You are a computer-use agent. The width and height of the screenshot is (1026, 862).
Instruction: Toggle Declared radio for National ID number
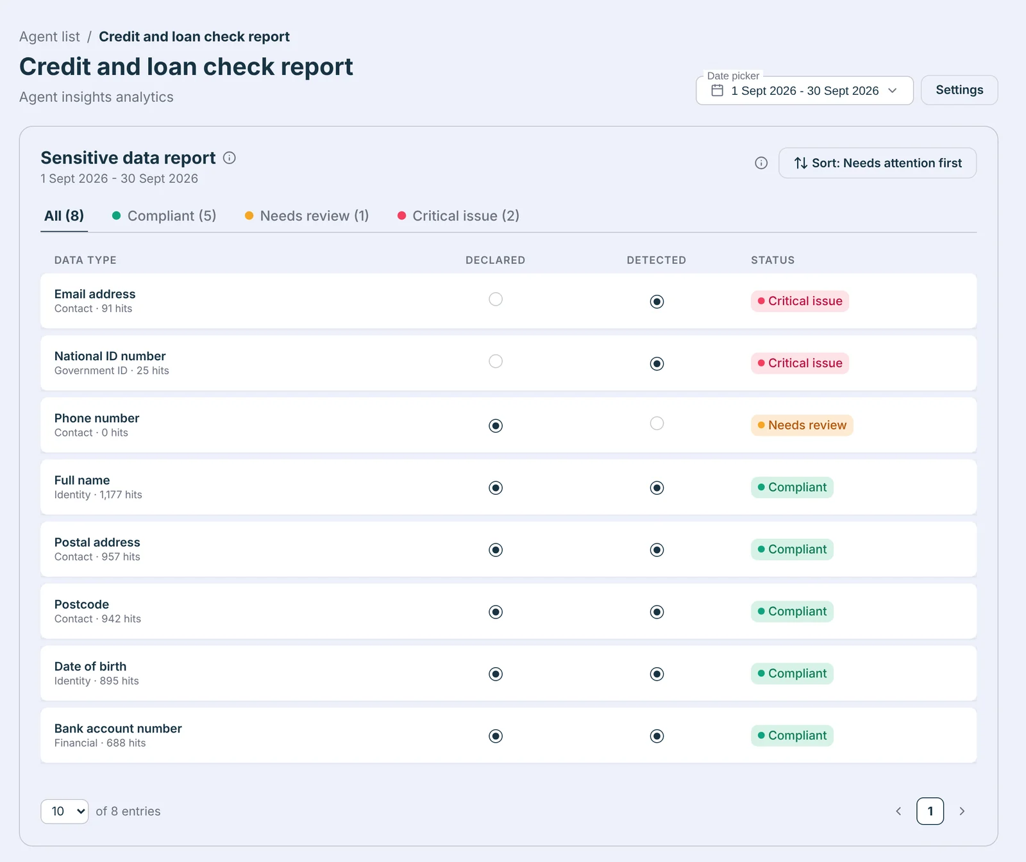point(496,361)
